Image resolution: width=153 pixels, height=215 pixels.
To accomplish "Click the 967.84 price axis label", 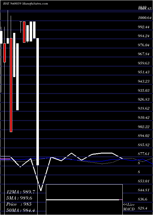I will [144, 54].
